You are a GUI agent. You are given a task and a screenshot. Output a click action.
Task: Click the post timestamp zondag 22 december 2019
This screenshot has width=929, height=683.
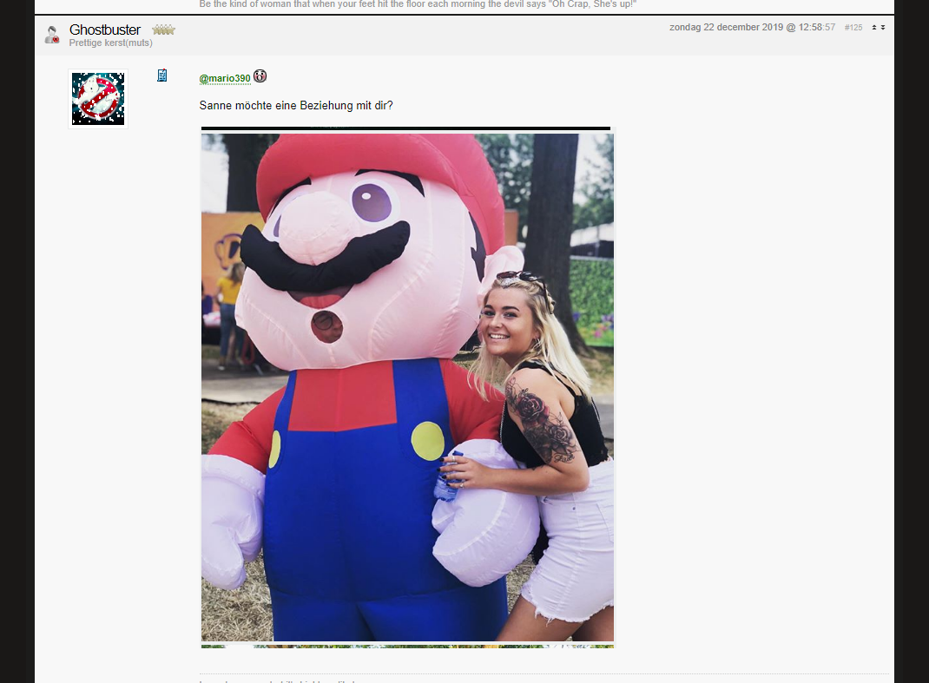click(753, 27)
